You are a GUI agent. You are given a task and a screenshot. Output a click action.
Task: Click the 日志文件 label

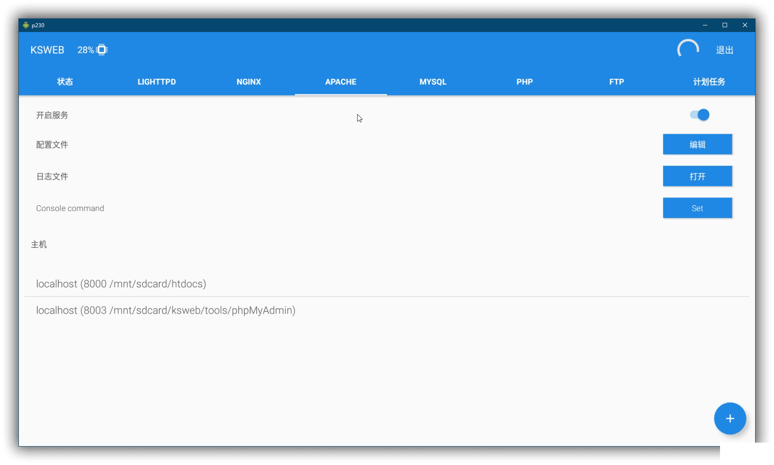coord(52,176)
